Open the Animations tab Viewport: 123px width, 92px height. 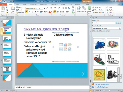pyautogui.click(x=44, y=4)
